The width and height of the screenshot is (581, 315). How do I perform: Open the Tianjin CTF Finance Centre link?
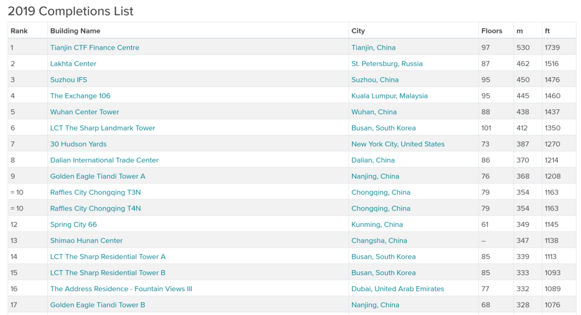click(x=95, y=48)
